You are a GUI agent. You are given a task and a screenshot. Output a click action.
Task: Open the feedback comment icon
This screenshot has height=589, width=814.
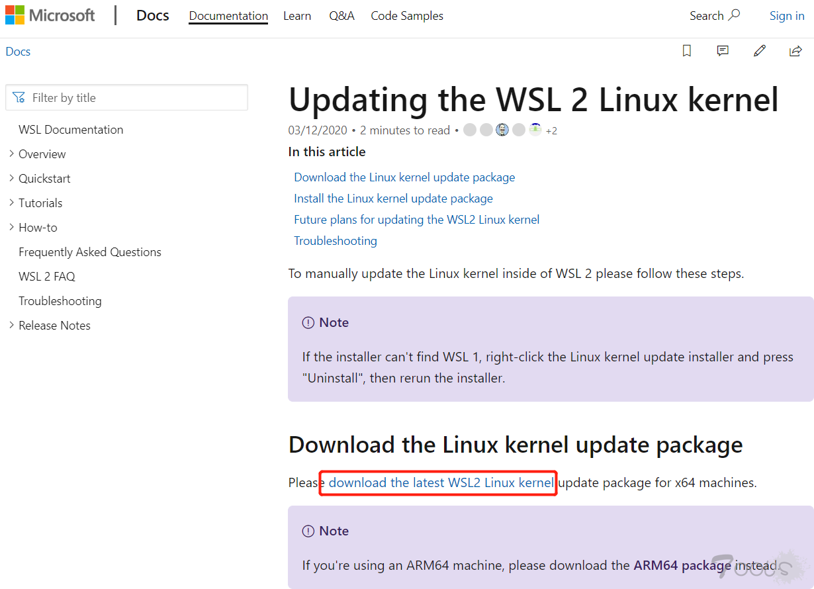[723, 51]
